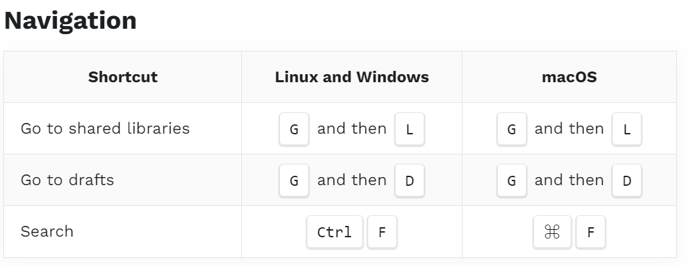Viewport: 687px width, 266px height.
Task: Click the D key in Linux drafts row
Action: point(410,180)
